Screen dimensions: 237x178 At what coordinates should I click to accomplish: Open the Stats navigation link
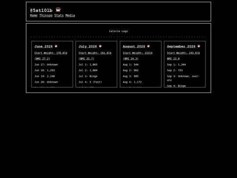pyautogui.click(x=59, y=15)
